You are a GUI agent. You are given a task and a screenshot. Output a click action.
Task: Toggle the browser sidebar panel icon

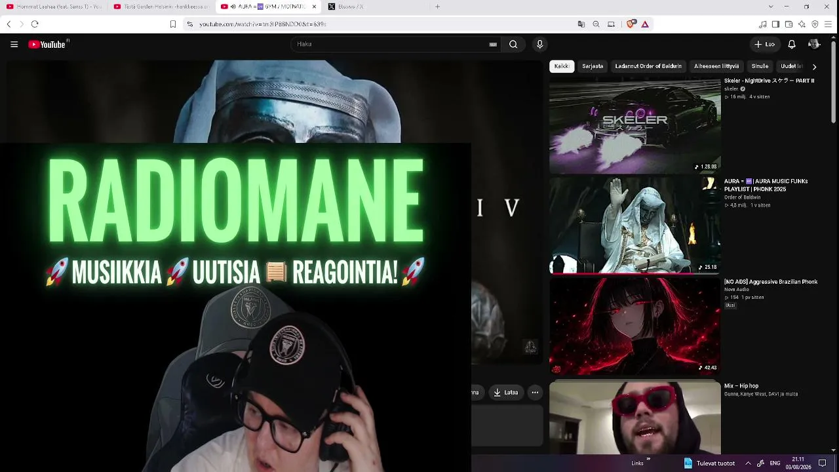pyautogui.click(x=775, y=24)
